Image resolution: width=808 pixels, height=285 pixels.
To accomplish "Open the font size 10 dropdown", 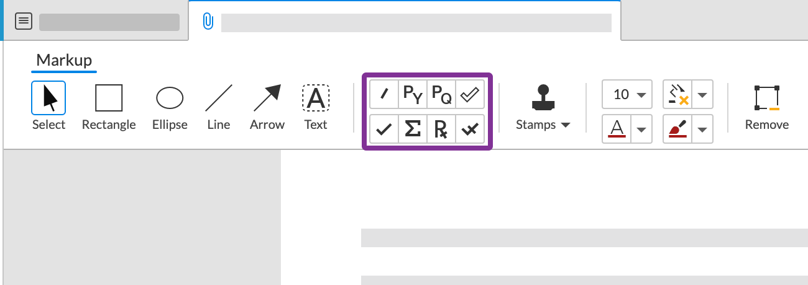I will click(x=627, y=95).
